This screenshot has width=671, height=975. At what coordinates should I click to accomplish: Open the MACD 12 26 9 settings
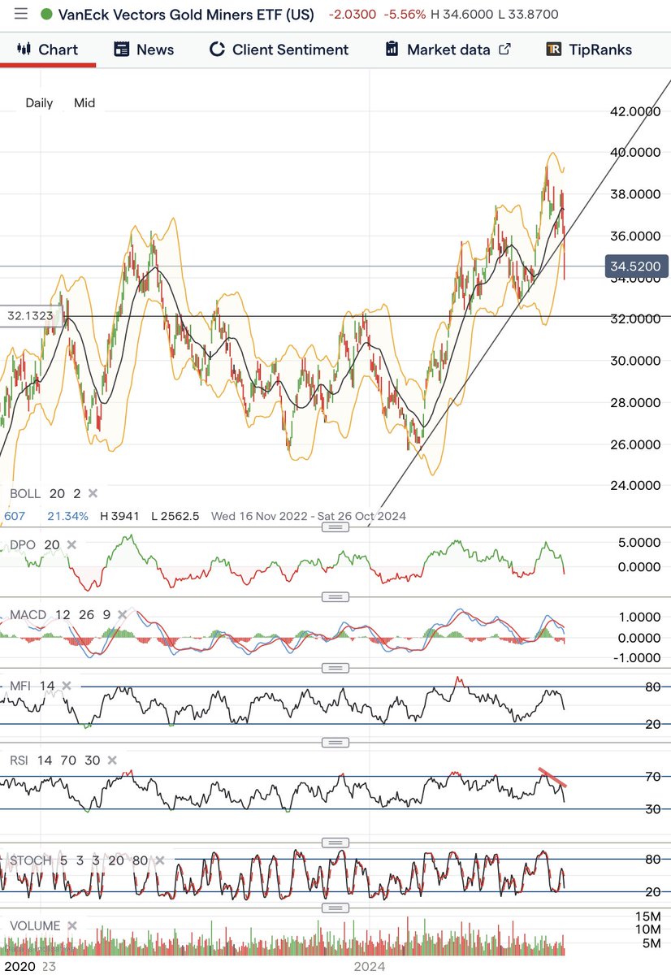point(59,614)
